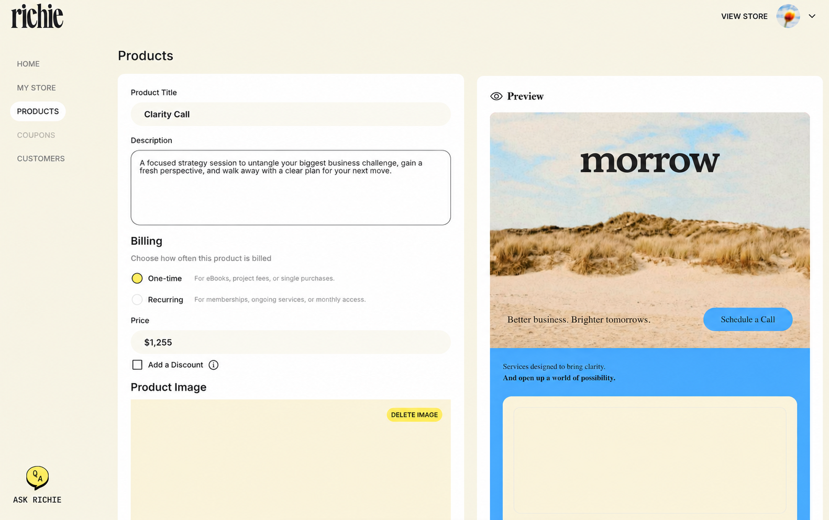
Task: Click the Preview eye icon
Action: coord(496,96)
